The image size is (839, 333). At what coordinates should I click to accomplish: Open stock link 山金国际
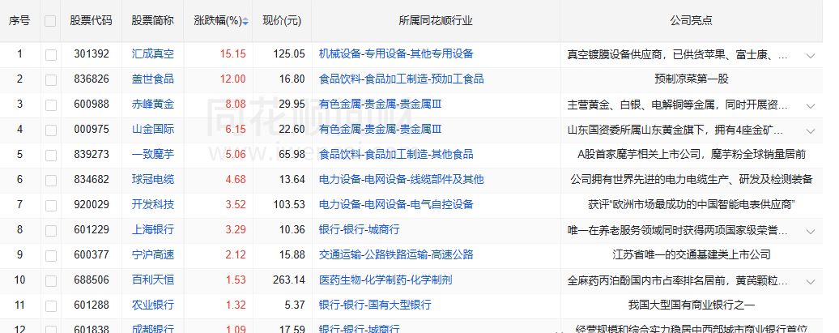click(x=153, y=130)
